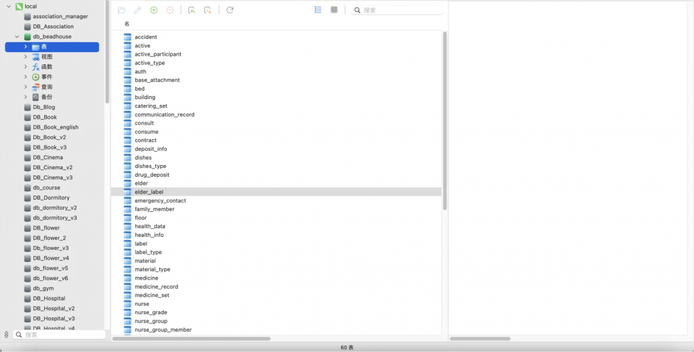
Task: Click the Import Wizard toolbar icon
Action: [192, 10]
